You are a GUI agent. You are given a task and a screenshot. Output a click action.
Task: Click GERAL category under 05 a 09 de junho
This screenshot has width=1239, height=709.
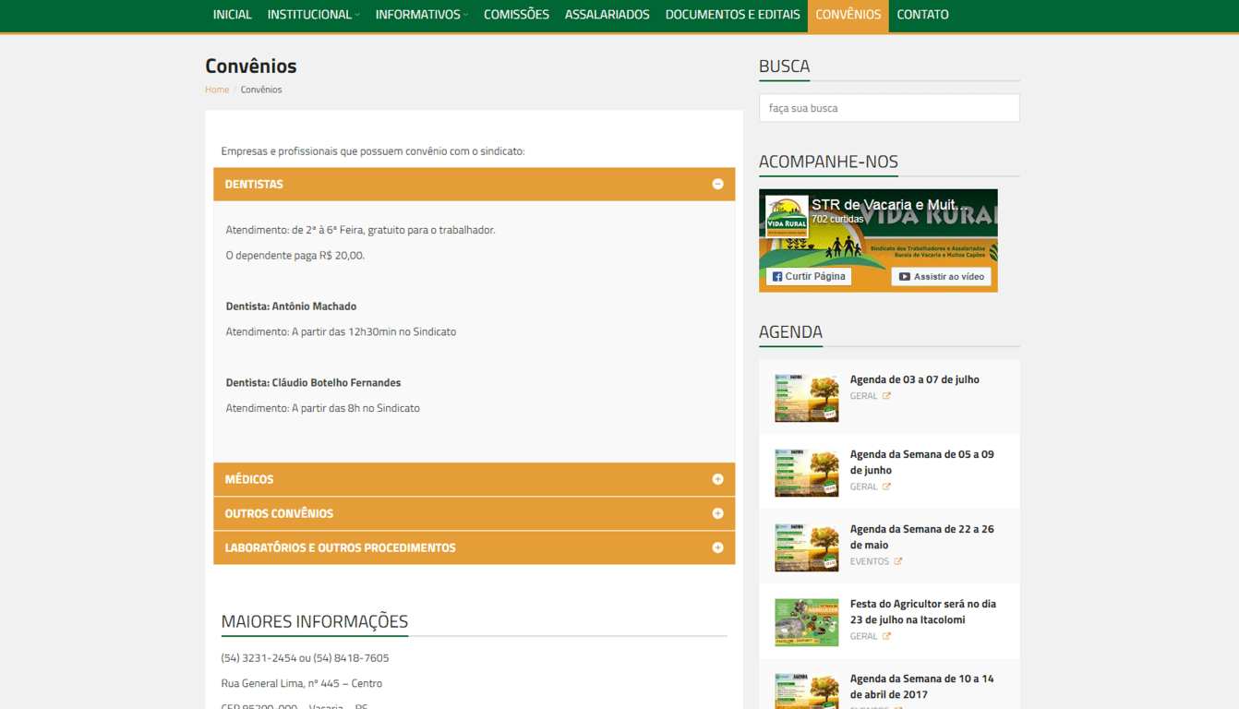click(x=863, y=487)
